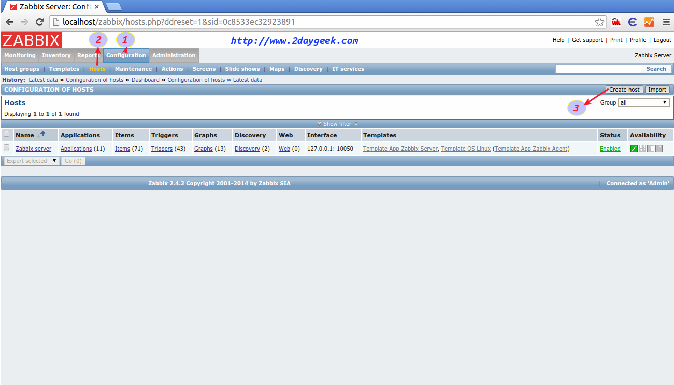Open the Export selected dropdown

31,161
